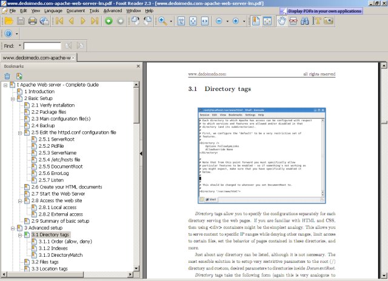The image size is (388, 281).
Task: Click the delete bookmark trash icon
Action: coord(7,76)
